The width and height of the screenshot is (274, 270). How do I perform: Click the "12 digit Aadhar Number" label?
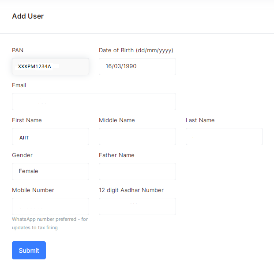coord(131,190)
